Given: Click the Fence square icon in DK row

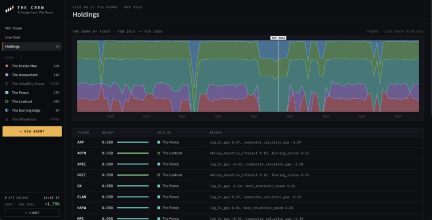Looking at the screenshot, I should 159,186.
